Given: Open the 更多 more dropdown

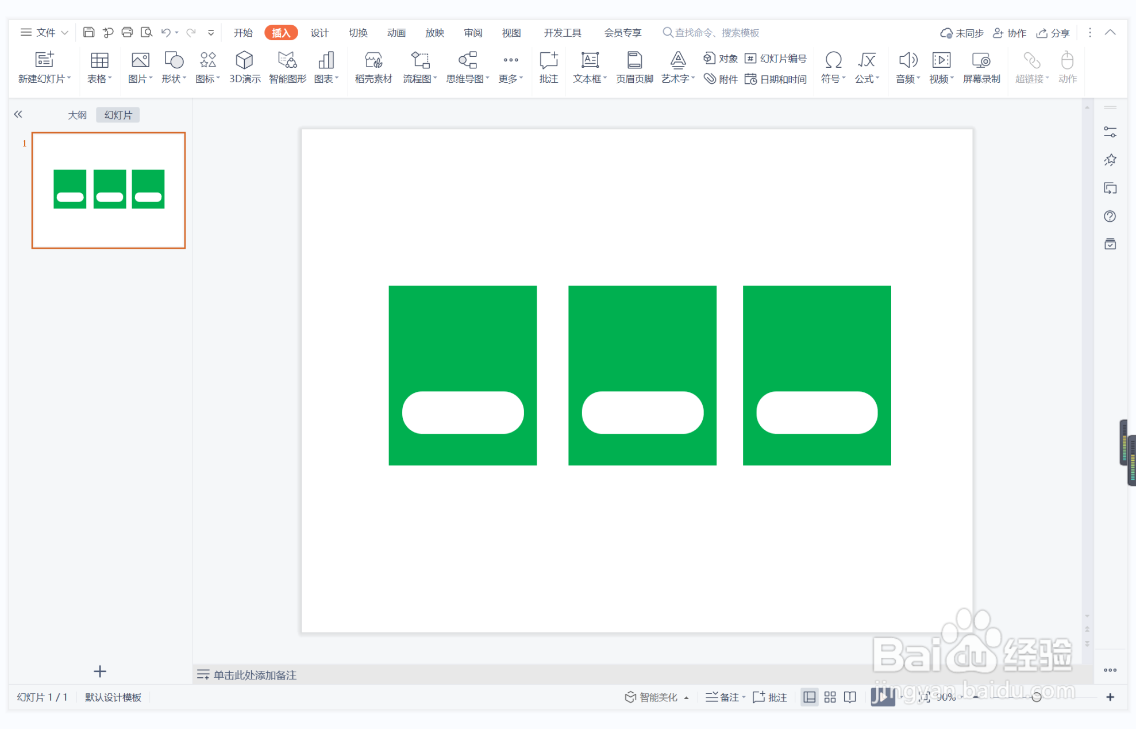Looking at the screenshot, I should (x=510, y=67).
